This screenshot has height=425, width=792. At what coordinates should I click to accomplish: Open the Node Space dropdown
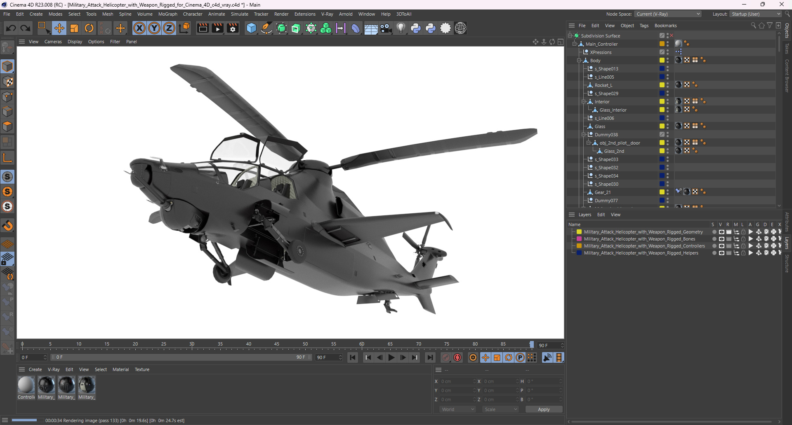click(x=668, y=14)
